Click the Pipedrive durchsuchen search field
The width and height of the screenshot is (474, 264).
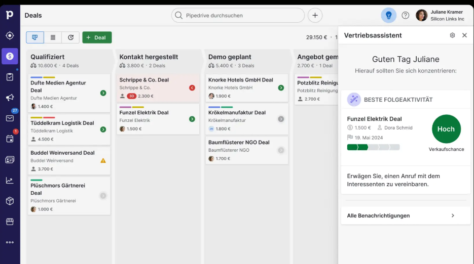pyautogui.click(x=238, y=15)
